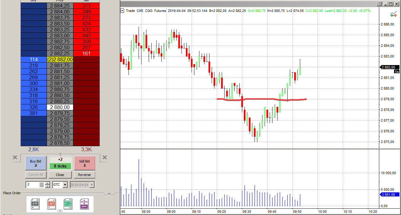Viewport: 401px width, 215px height.
Task: Click the Close position button
Action: [60, 175]
